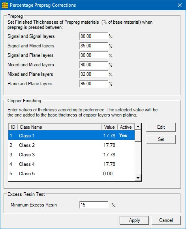Select the Class 3 list entry
The height and width of the screenshot is (229, 186).
(71, 155)
